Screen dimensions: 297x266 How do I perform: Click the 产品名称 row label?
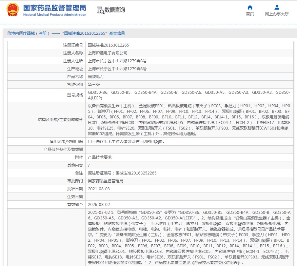pos(75,77)
